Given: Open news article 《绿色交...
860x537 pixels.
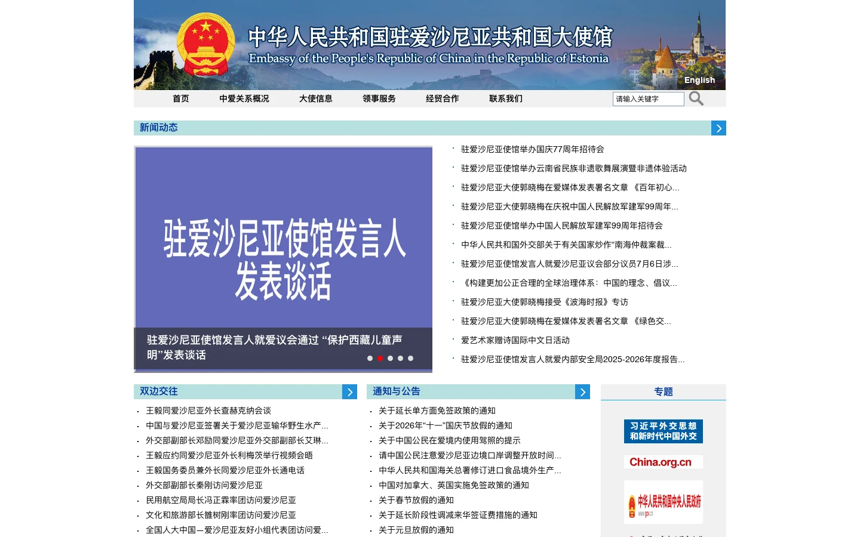Looking at the screenshot, I should pos(566,322).
